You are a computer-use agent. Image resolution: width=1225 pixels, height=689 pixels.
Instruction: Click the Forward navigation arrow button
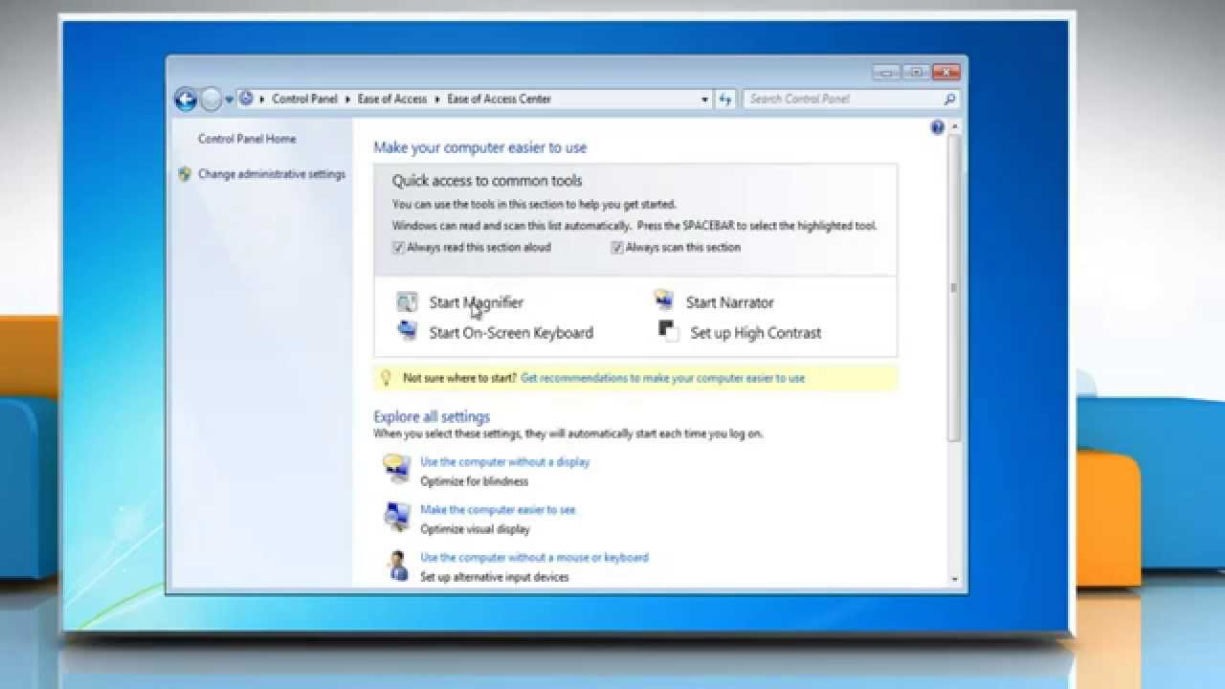tap(211, 99)
